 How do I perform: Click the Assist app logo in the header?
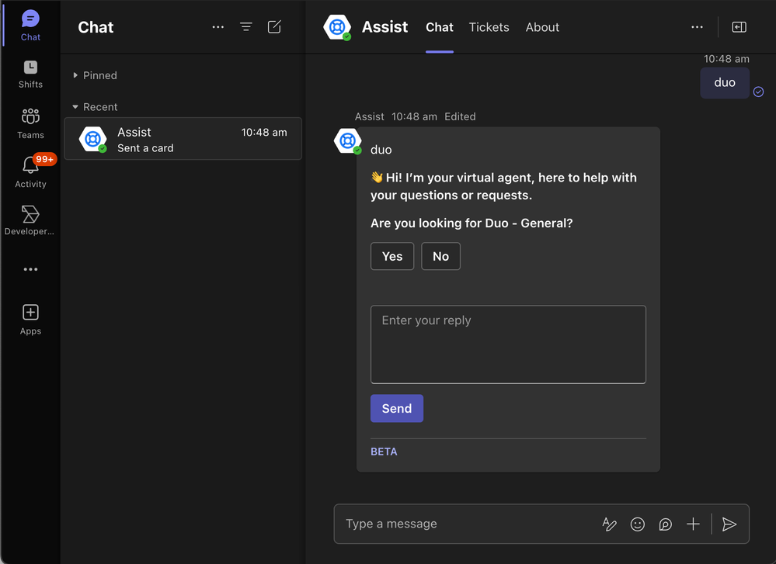(x=338, y=27)
